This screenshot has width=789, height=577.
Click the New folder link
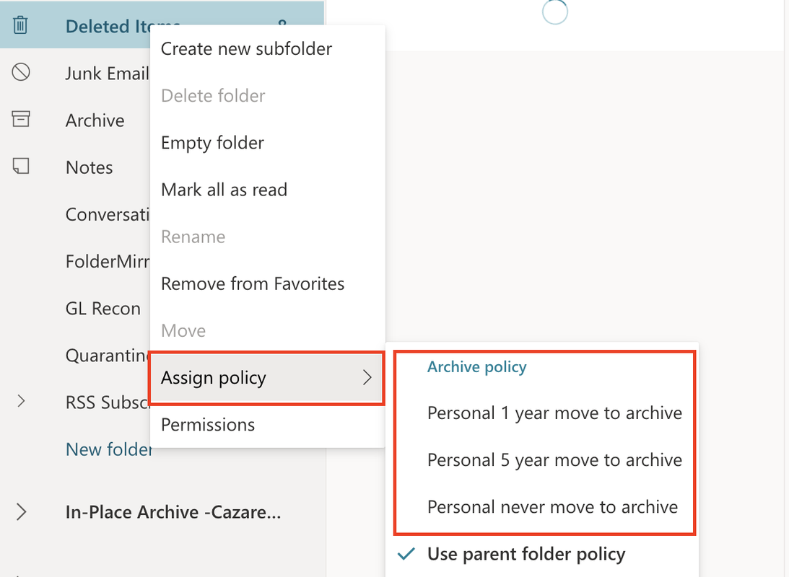click(108, 449)
